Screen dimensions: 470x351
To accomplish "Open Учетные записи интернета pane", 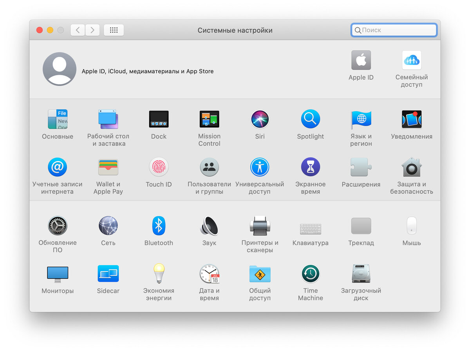I will tap(58, 167).
